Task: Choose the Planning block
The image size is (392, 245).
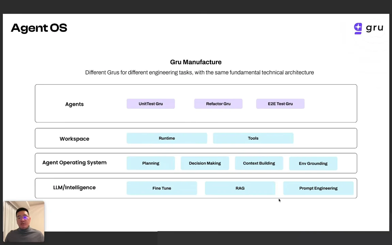Action: point(151,163)
